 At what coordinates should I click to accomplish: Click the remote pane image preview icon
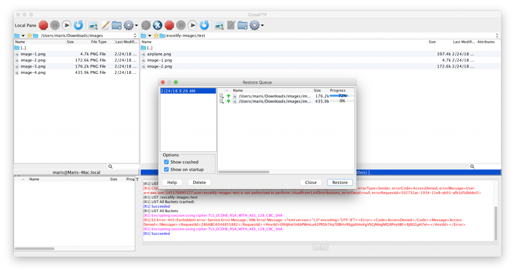219,25
